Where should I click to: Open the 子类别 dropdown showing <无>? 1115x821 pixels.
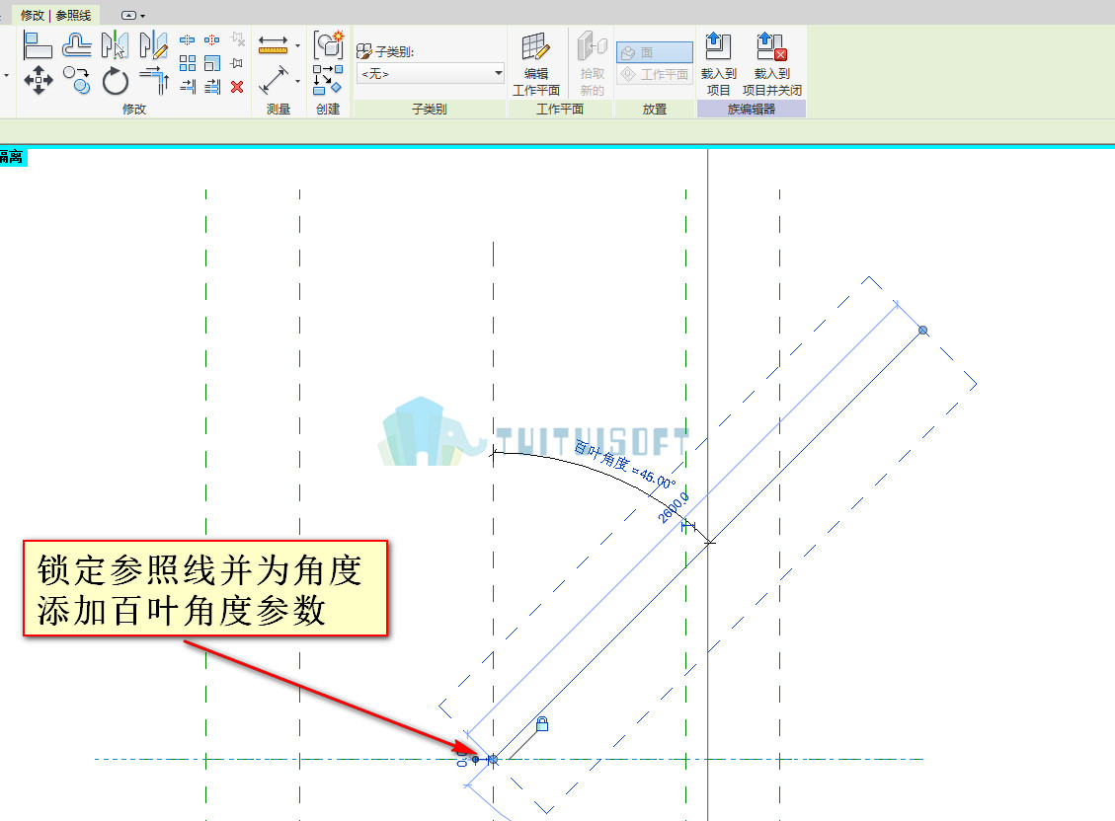pyautogui.click(x=431, y=73)
